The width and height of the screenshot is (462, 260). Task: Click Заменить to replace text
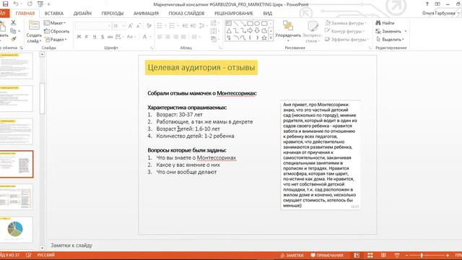[x=388, y=31]
